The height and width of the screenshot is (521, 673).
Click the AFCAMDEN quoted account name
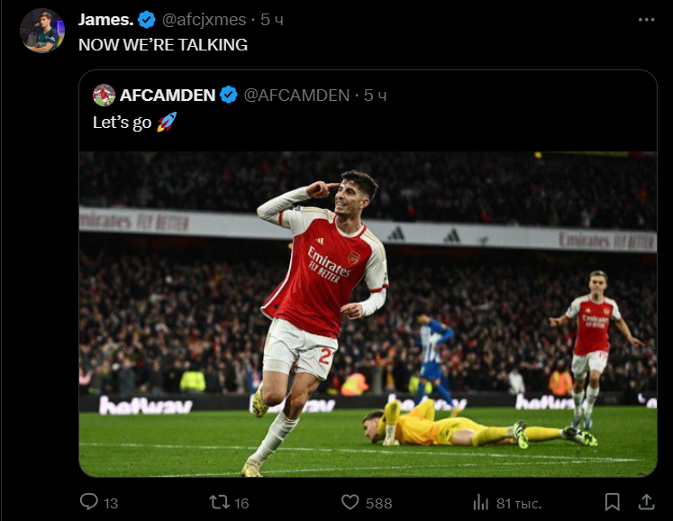[x=168, y=95]
